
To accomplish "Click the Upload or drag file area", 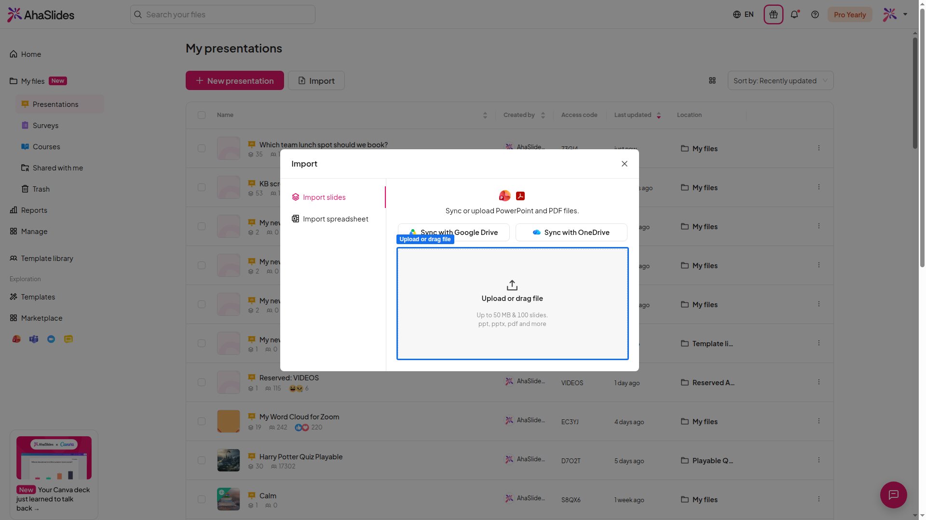I will pos(512,304).
